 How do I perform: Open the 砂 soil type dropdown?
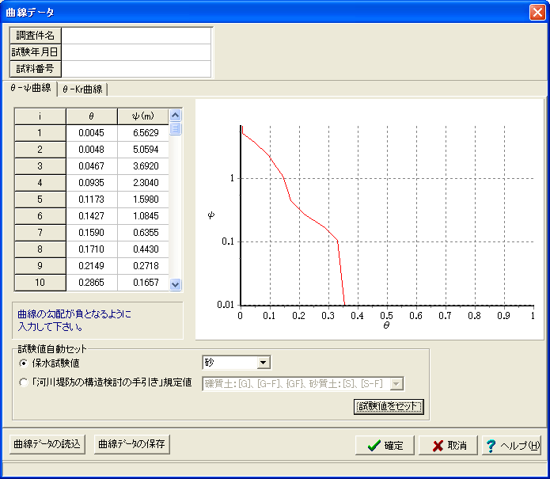point(263,363)
